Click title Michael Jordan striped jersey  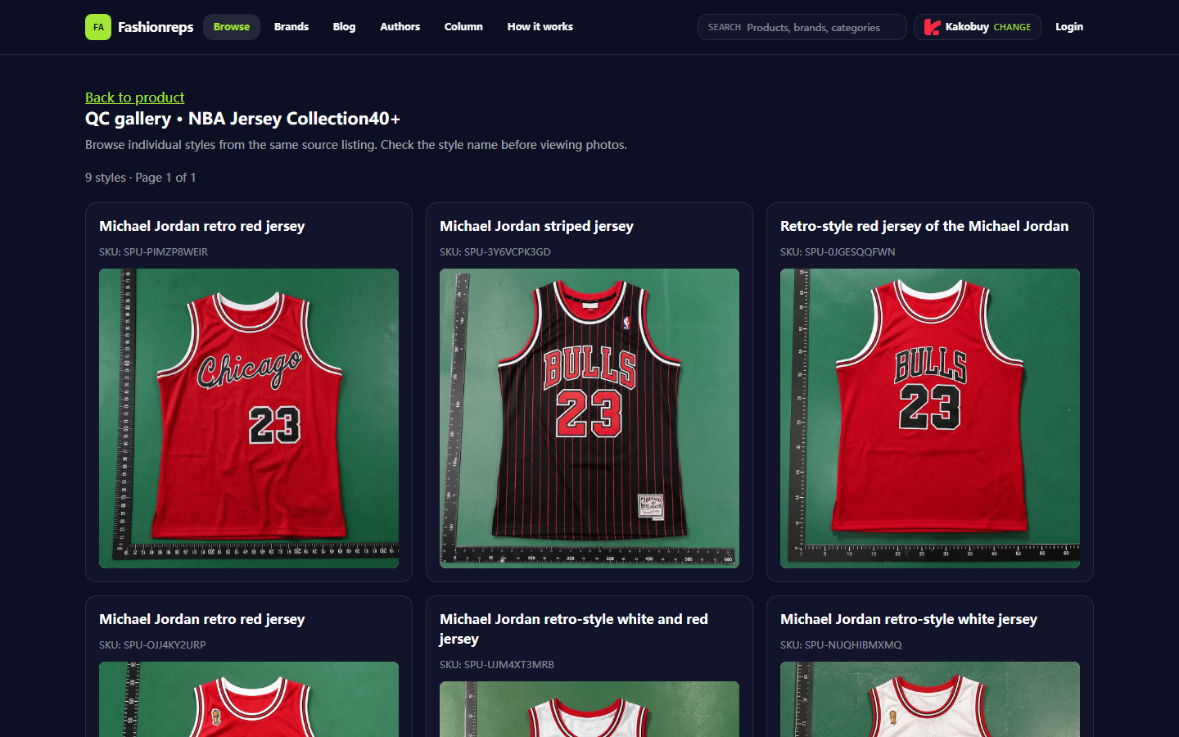[x=536, y=226]
